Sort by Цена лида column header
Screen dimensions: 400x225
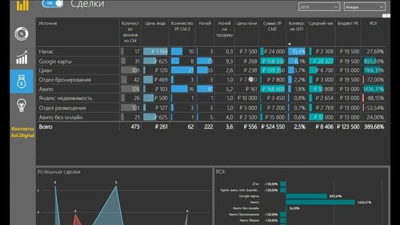[x=155, y=24]
